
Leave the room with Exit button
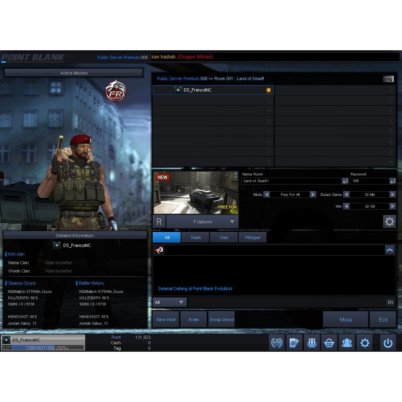point(383,320)
